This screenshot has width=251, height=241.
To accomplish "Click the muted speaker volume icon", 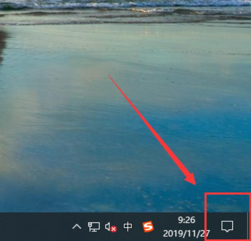I will (111, 227).
